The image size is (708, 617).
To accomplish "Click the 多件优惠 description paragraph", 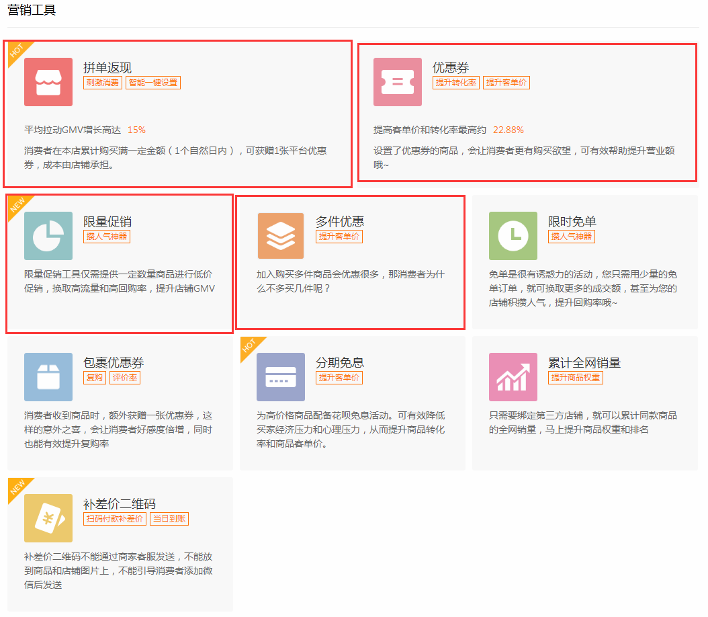I will click(x=351, y=282).
